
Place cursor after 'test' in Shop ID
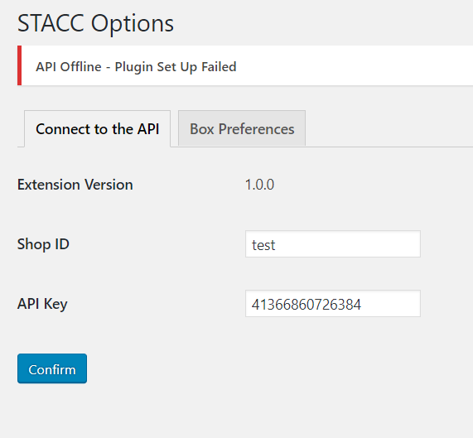[276, 245]
